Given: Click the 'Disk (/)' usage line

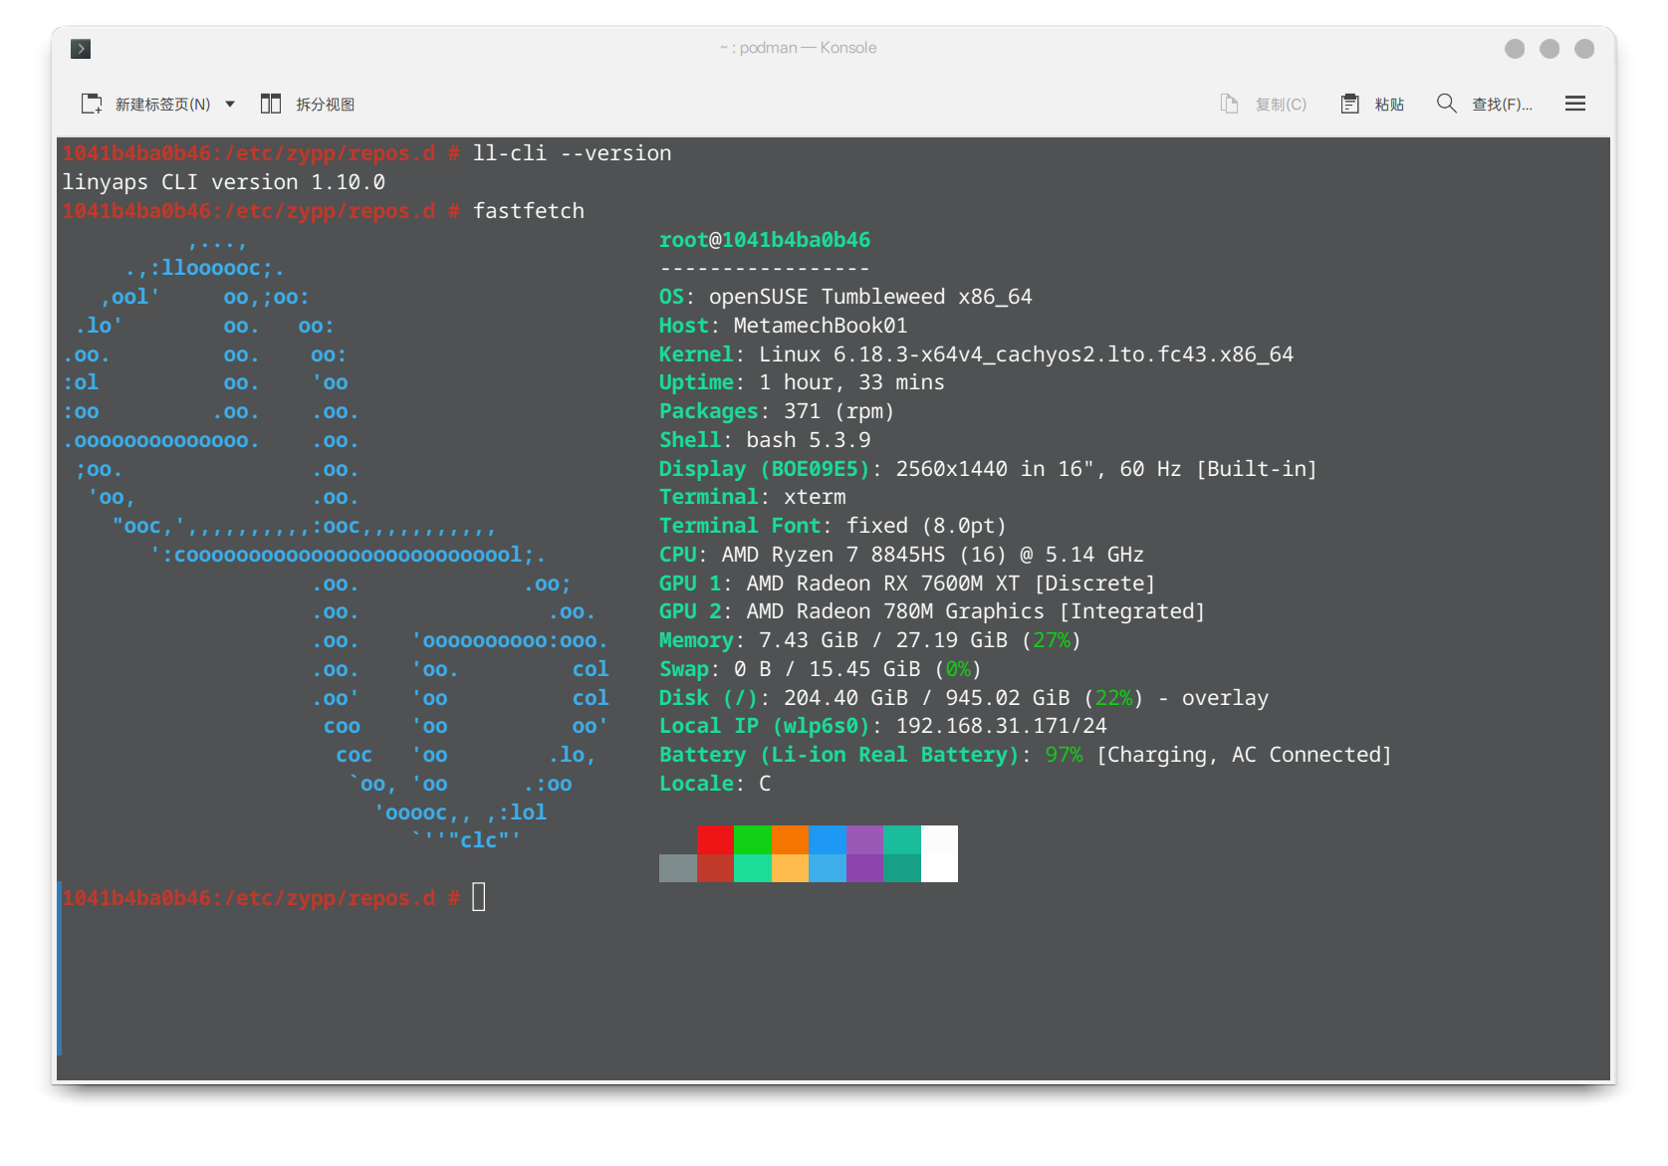Looking at the screenshot, I should (964, 698).
